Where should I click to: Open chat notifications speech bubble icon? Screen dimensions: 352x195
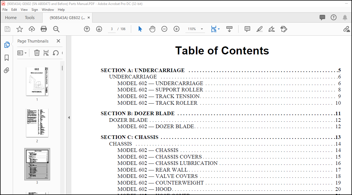tap(322, 18)
